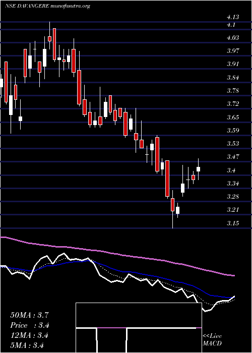Click the 3.59 price axis label
252x353 pixels.
pos(233,130)
